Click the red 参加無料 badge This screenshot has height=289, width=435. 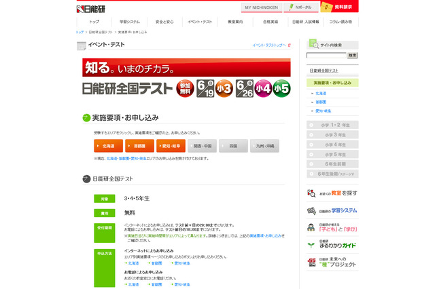[185, 89]
